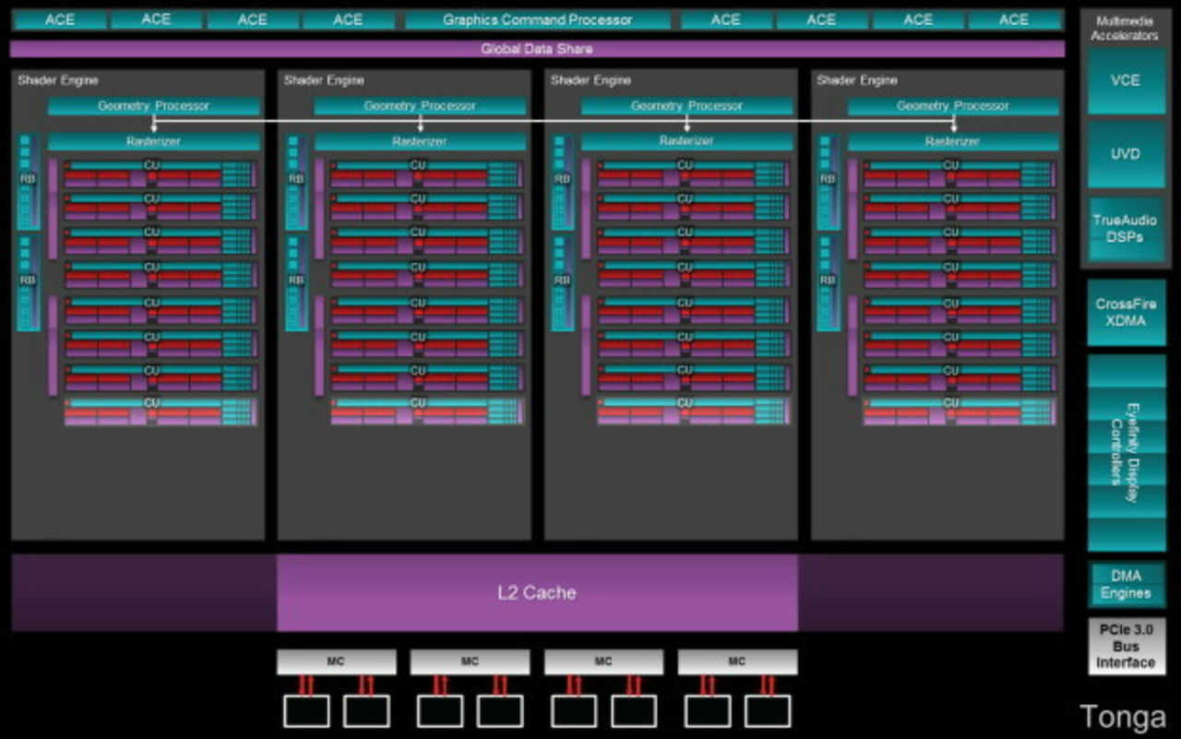Click the leftmost memory chip box under MC
1181x739 pixels.
pos(306,710)
